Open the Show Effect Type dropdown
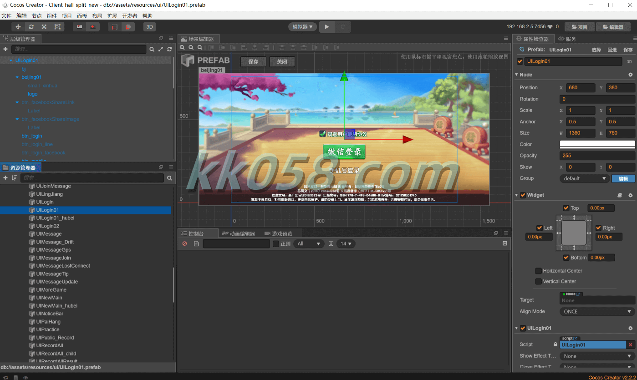 (597, 356)
